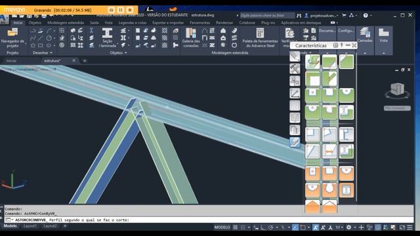Image resolution: width=420 pixels, height=236 pixels.
Task: Open the Saída ribbon tab
Action: point(94,23)
